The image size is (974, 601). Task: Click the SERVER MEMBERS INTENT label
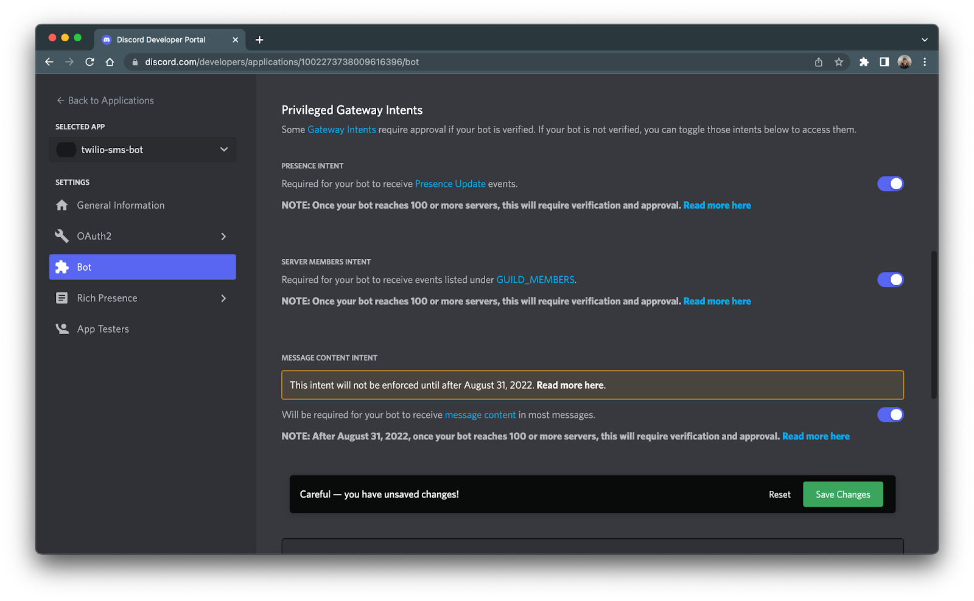(326, 262)
